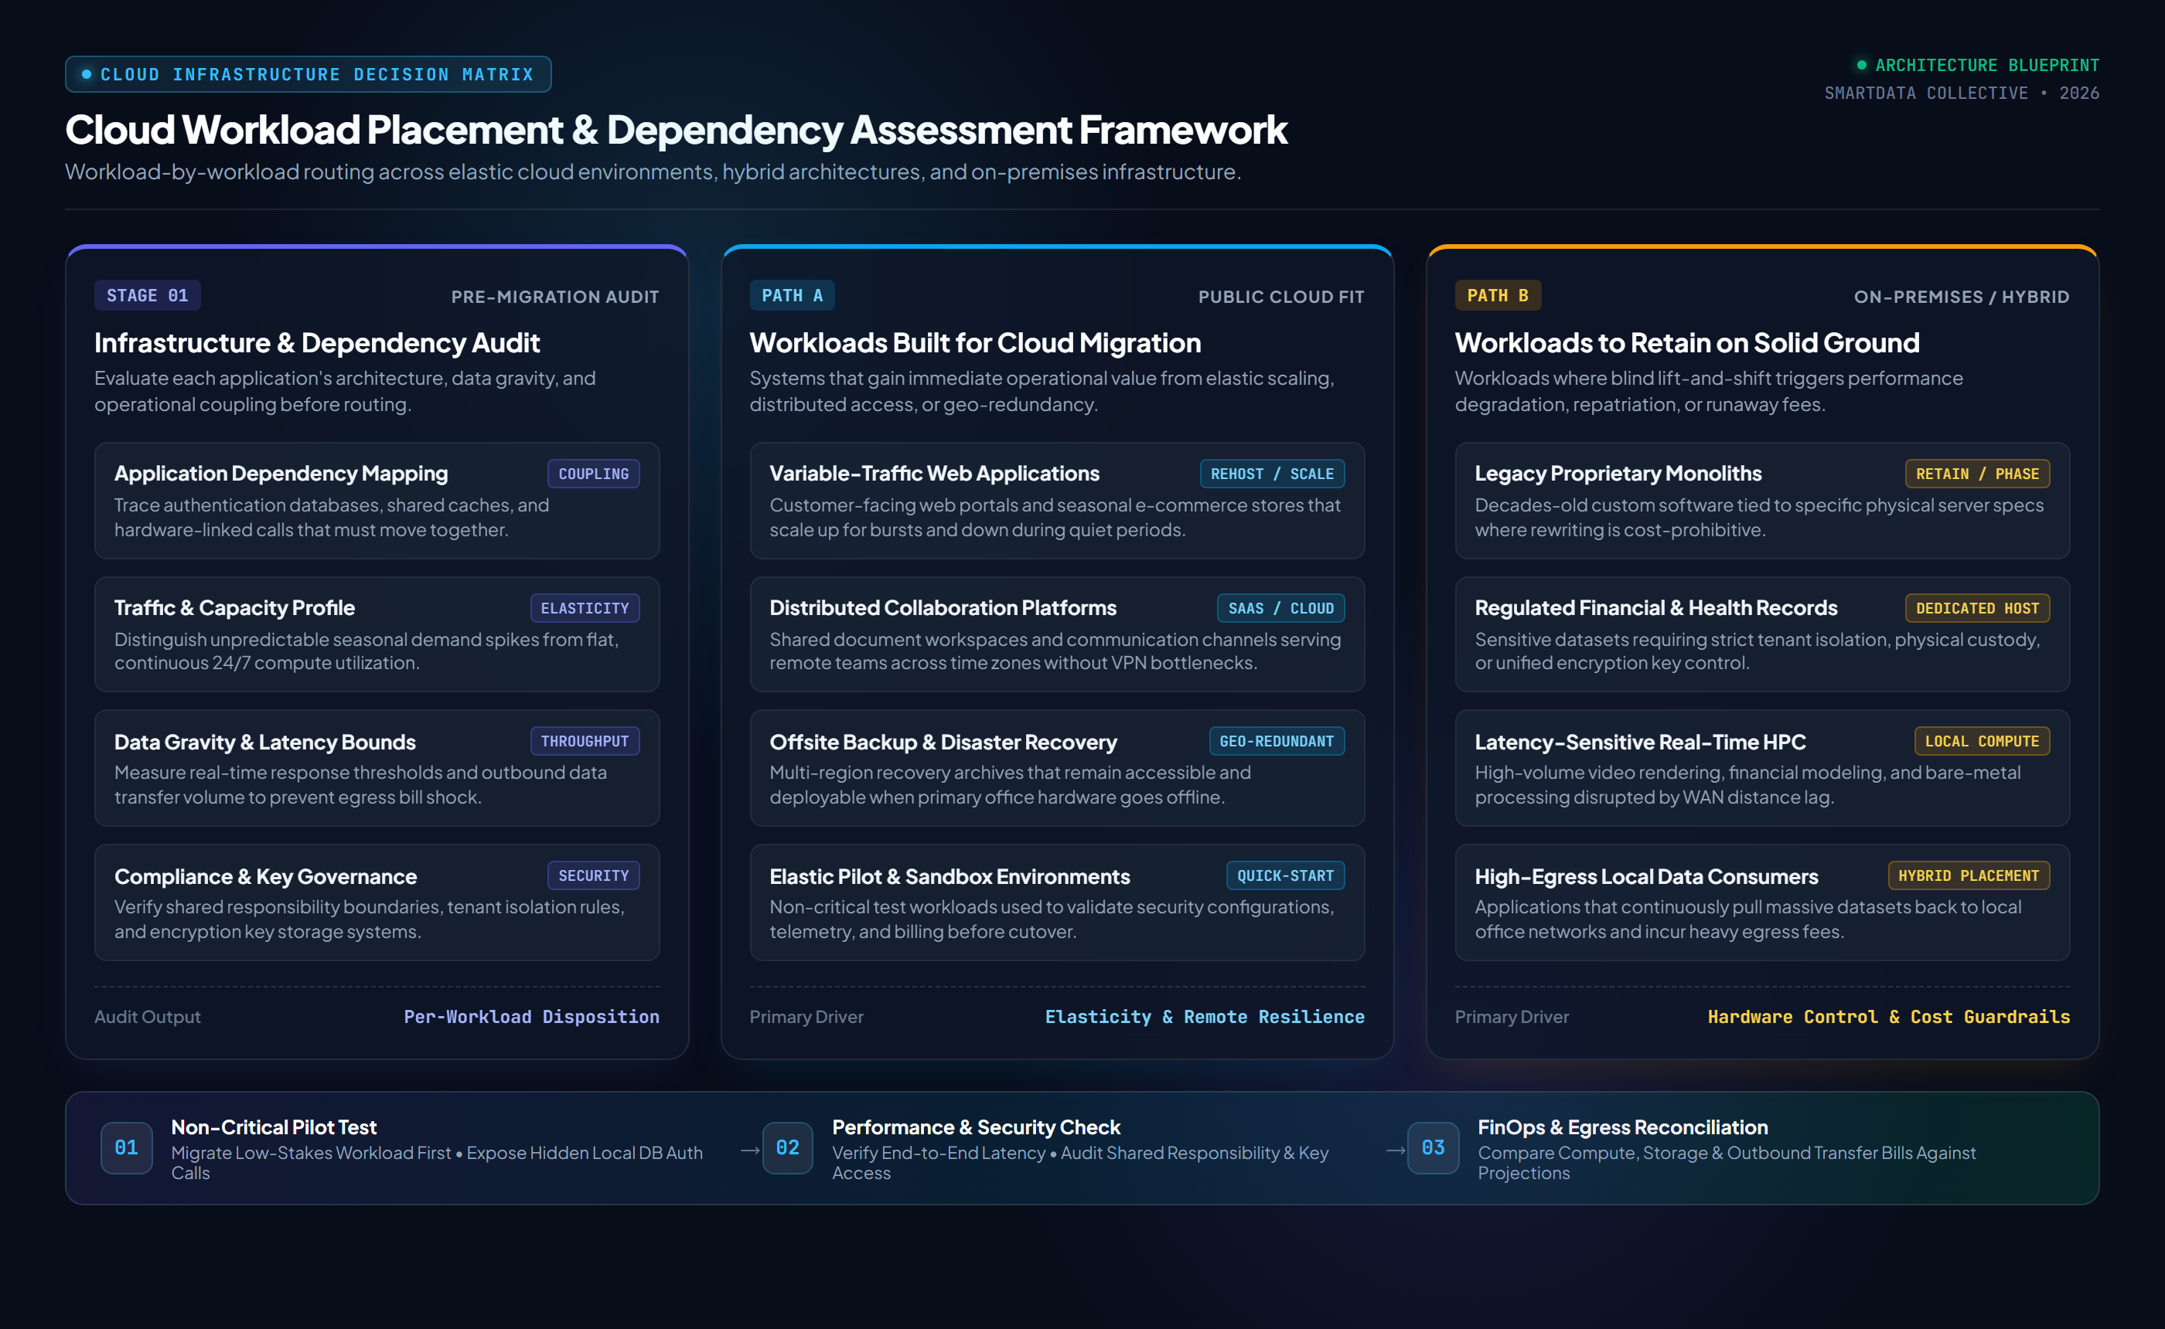Select Latency-Sensitive Real-Time HPC heading
Viewport: 2165px width, 1329px height.
[1640, 743]
